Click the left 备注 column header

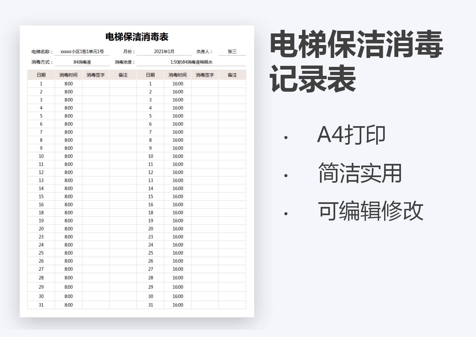pos(123,75)
